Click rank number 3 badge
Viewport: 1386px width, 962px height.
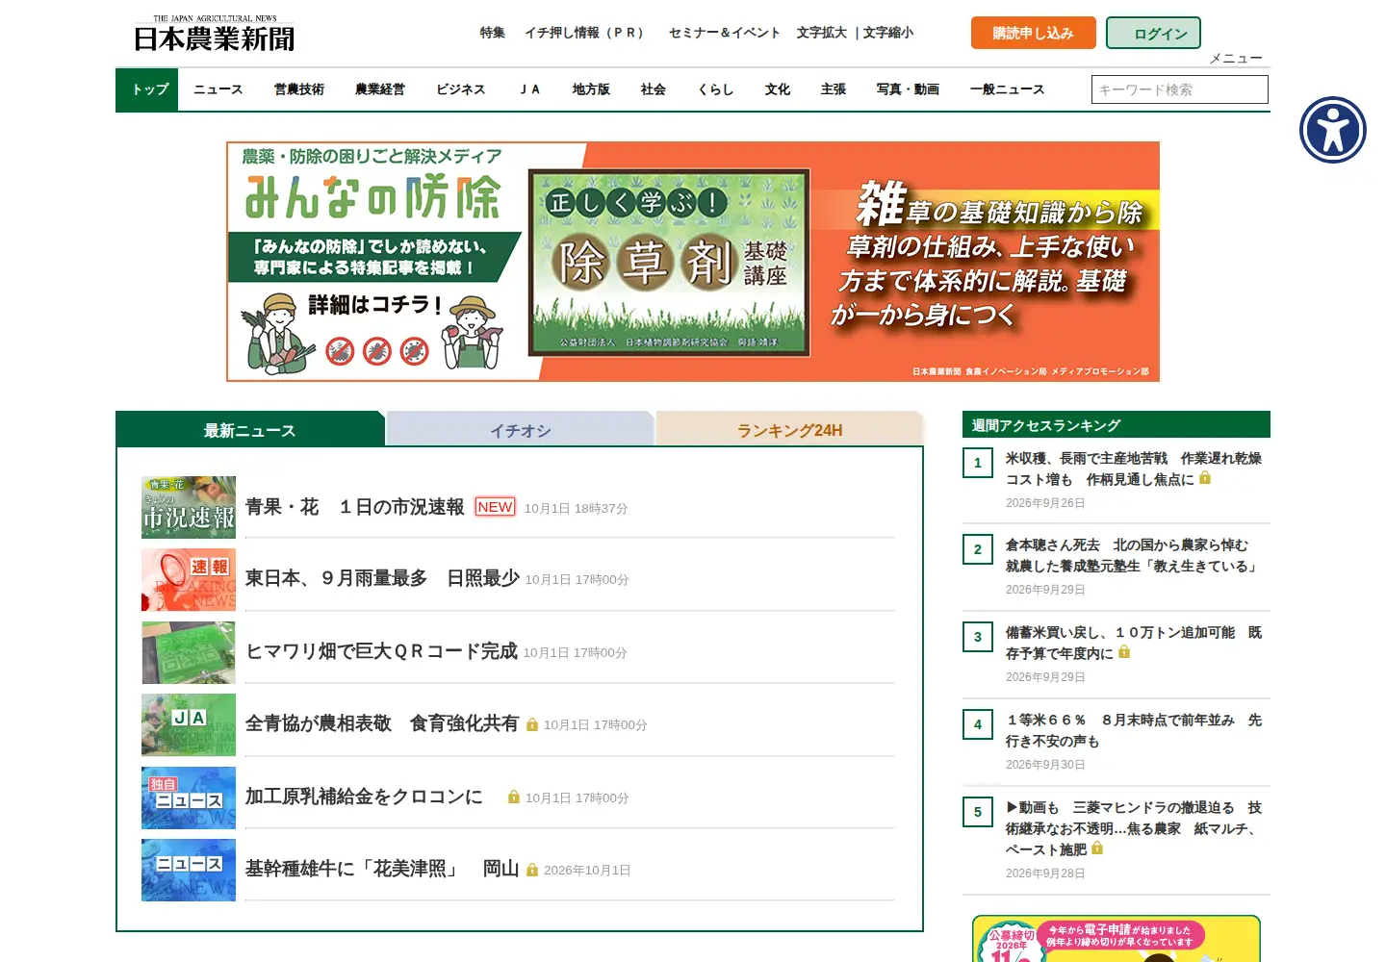tap(978, 637)
